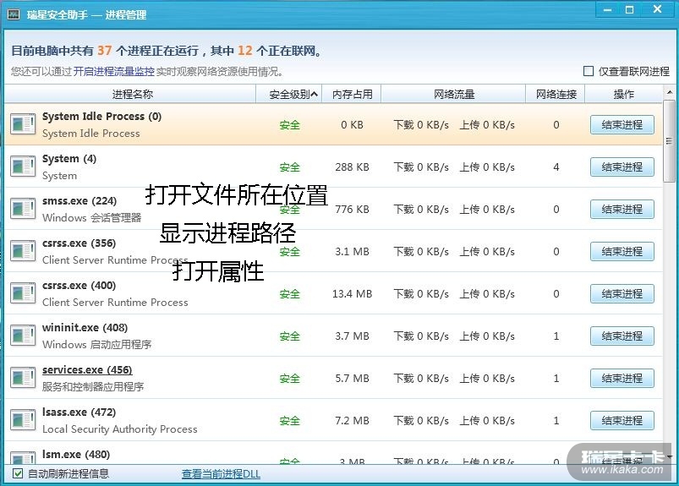This screenshot has width=679, height=486.
Task: Open 查看当前进程DLL link
Action: pyautogui.click(x=221, y=474)
